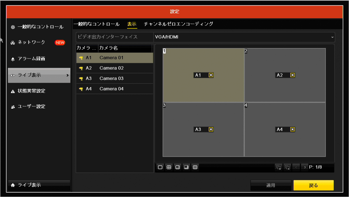This screenshot has height=197, width=349.
Task: Select single-window layout icon
Action: click(x=160, y=167)
